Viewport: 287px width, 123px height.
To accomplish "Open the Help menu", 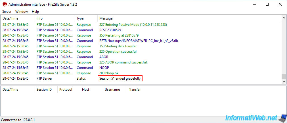I will (35, 12).
